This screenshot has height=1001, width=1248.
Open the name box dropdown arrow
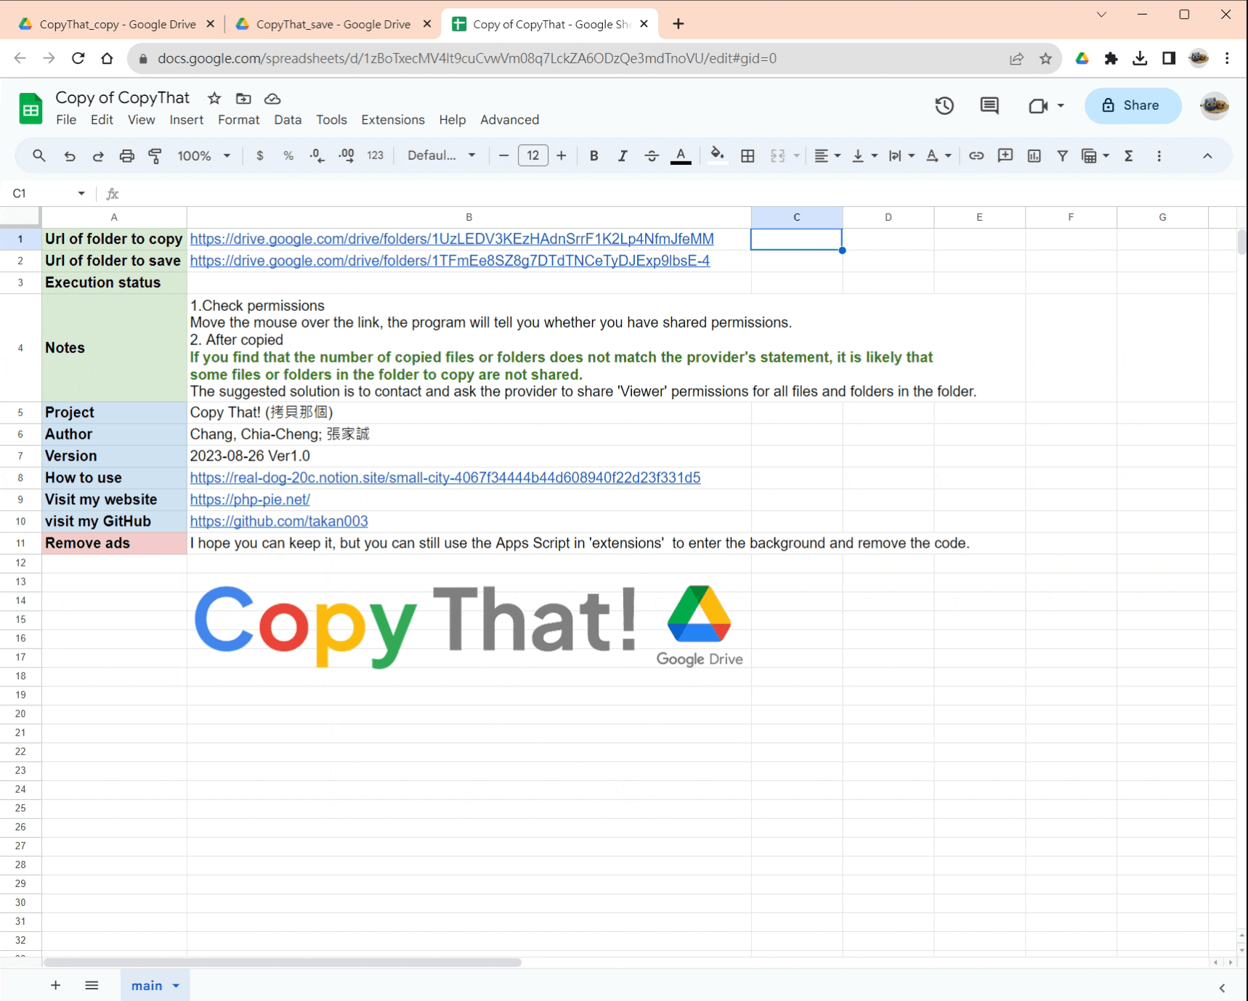[81, 193]
